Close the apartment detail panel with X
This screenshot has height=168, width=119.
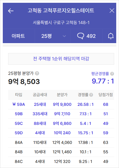112,11
